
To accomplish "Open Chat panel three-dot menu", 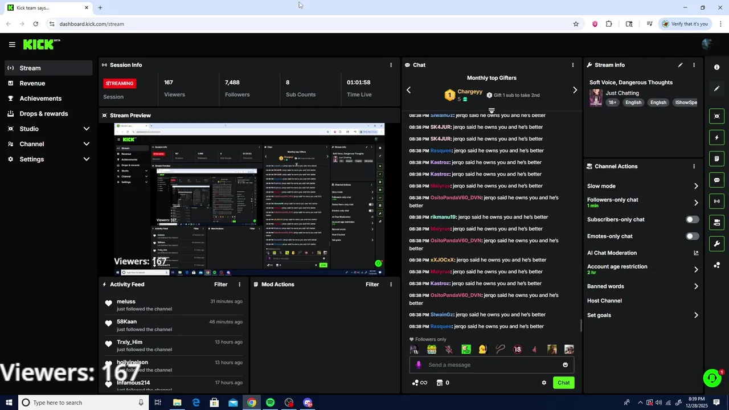I will pos(573,65).
